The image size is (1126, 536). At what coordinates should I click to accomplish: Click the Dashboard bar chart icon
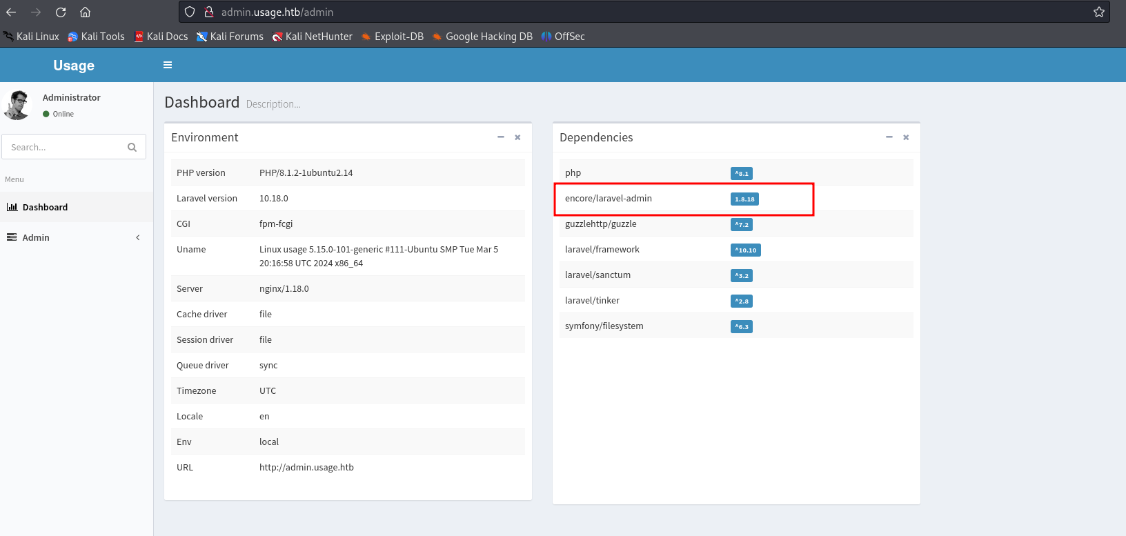[x=12, y=207]
